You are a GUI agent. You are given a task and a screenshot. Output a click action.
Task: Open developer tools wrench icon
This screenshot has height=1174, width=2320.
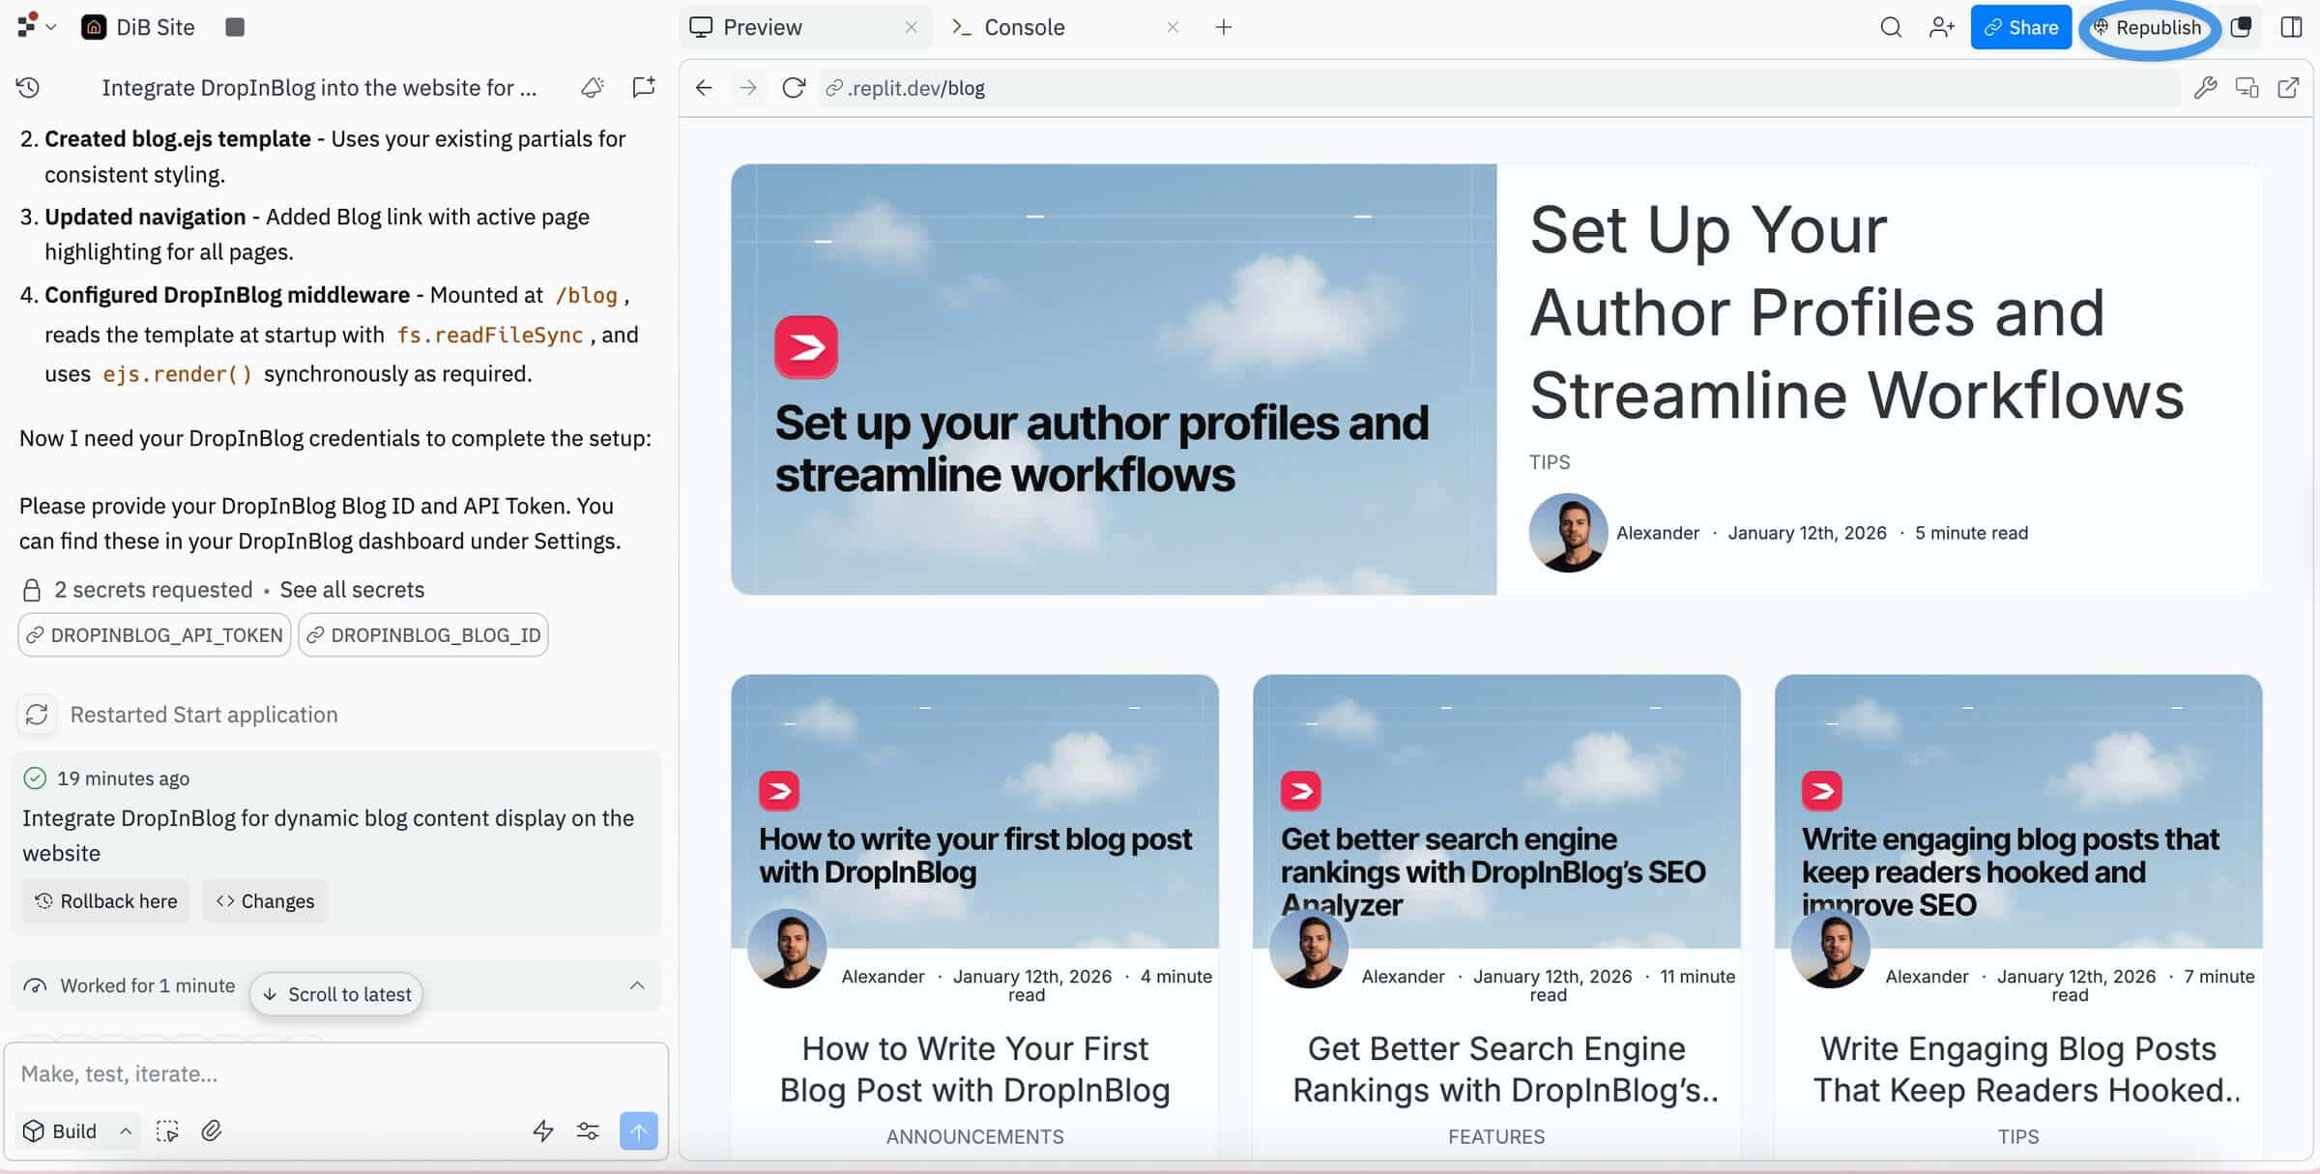[x=2205, y=88]
